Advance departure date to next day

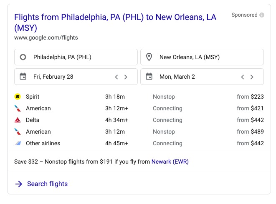click(126, 77)
